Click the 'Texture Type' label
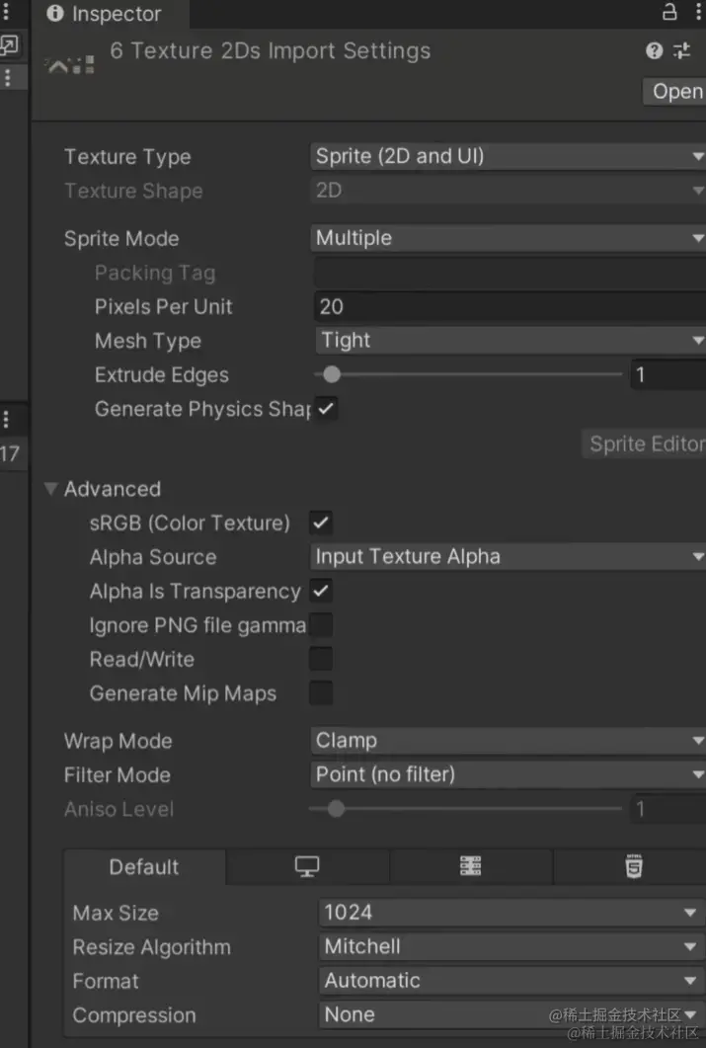 tap(127, 156)
